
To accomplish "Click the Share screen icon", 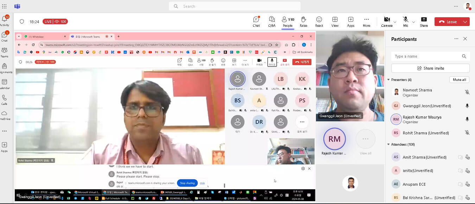I will (x=424, y=21).
